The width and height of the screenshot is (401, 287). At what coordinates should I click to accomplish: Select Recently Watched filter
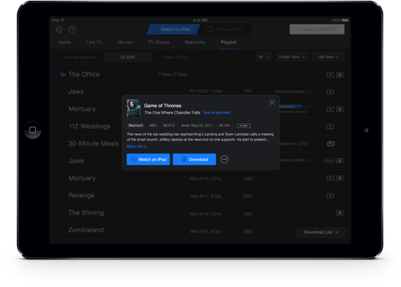click(80, 57)
